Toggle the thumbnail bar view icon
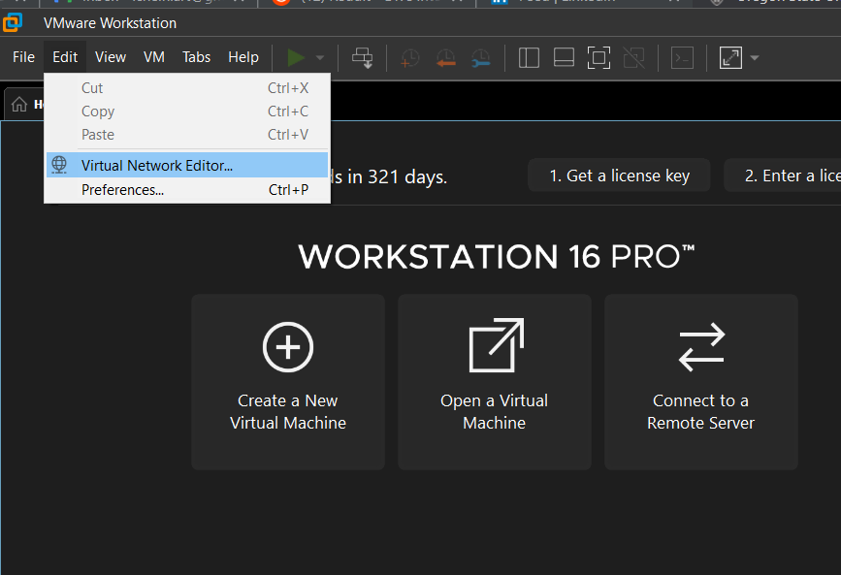Image resolution: width=841 pixels, height=575 pixels. pos(564,57)
